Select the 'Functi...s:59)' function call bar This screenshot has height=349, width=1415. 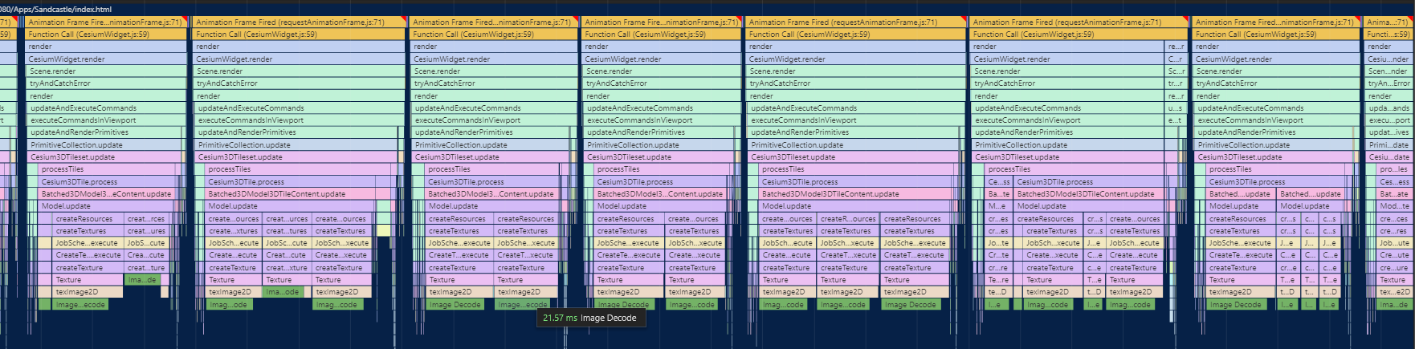tap(1388, 34)
